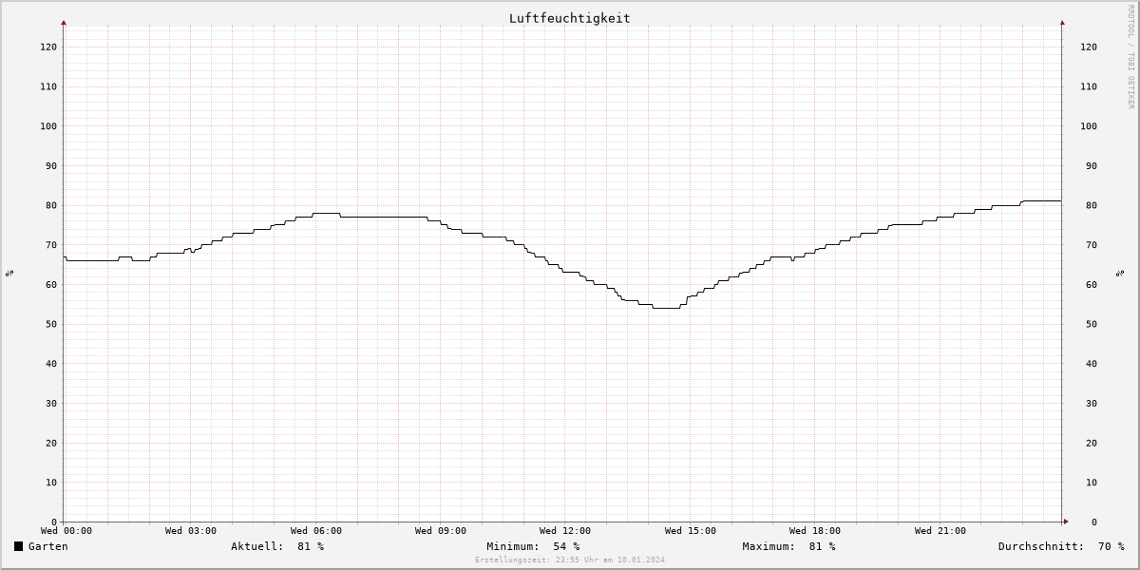The height and width of the screenshot is (570, 1140).
Task: Click the Durchschnitt: 70 % value
Action: pyautogui.click(x=1061, y=546)
